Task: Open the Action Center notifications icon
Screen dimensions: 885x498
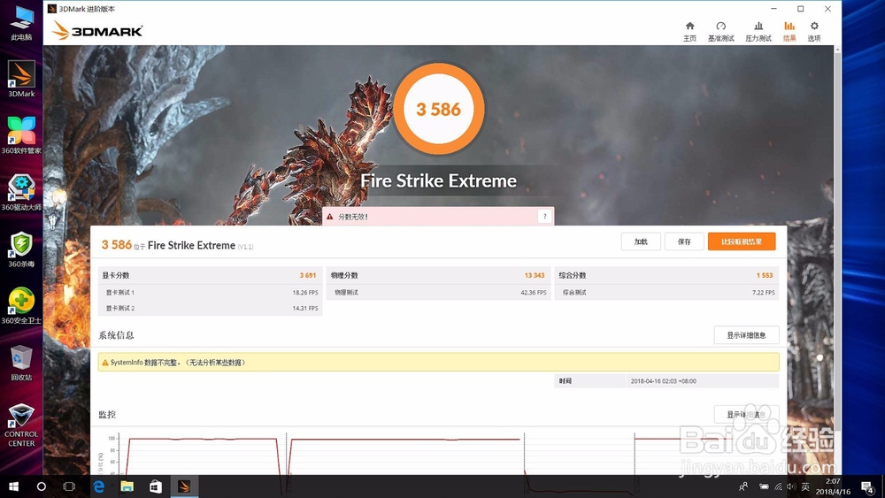Action: pyautogui.click(x=867, y=487)
